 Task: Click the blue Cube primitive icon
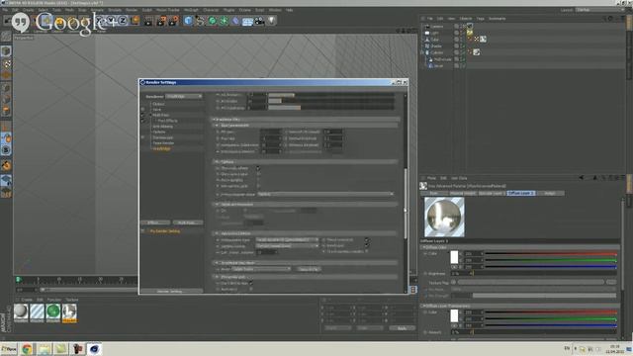coord(188,21)
